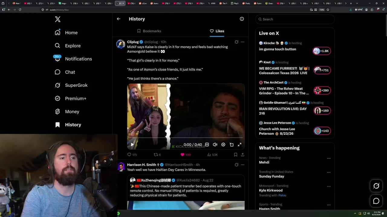Open more options on Cliplug's post
Screen dimensions: 387x217
(x=242, y=42)
